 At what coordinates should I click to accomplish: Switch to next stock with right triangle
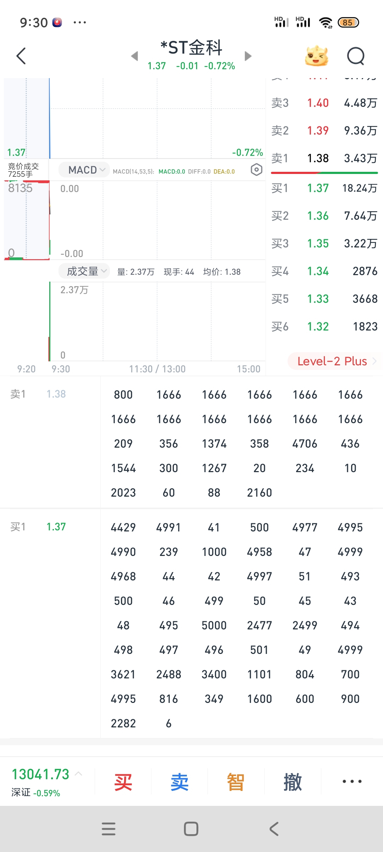[248, 56]
